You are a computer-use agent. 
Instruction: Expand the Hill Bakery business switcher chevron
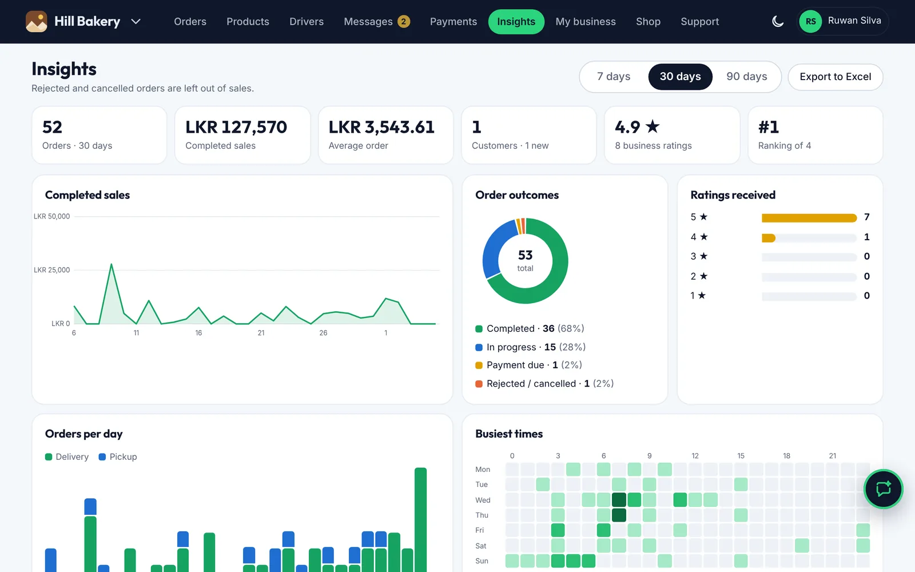tap(136, 22)
